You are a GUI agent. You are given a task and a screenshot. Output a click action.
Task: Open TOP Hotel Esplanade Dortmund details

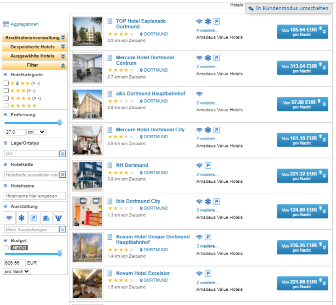coord(141,24)
